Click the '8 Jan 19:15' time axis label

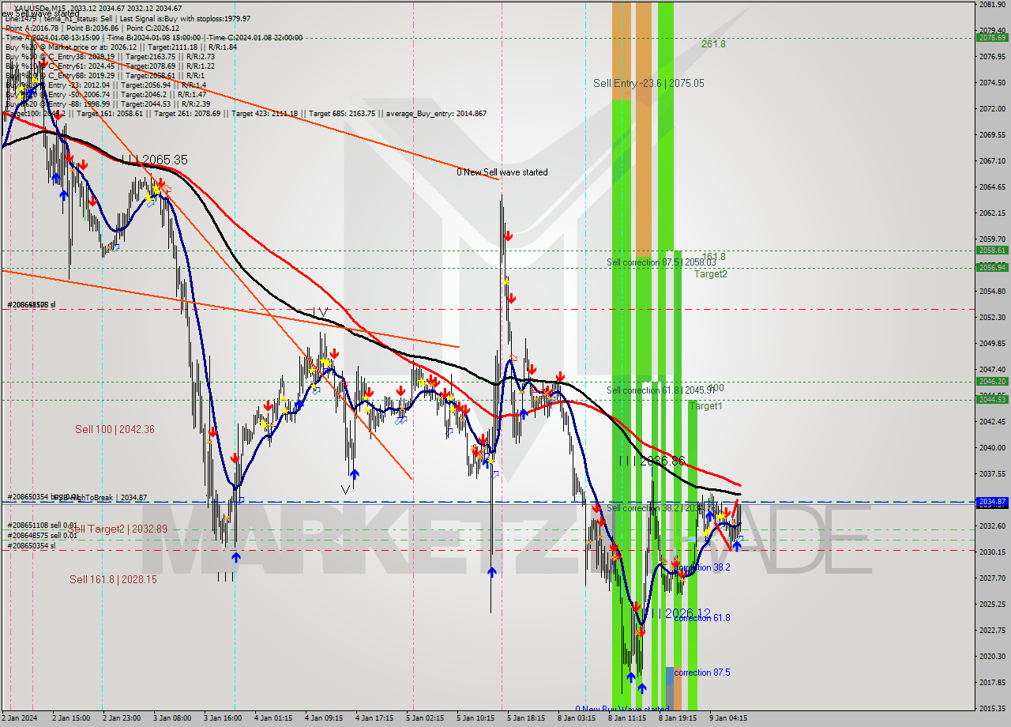click(677, 718)
